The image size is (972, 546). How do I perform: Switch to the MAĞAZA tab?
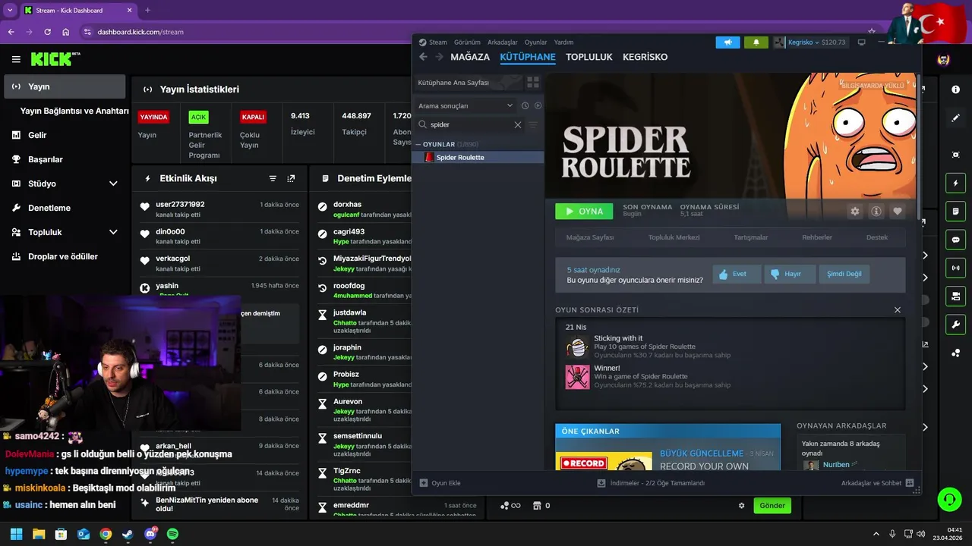pyautogui.click(x=470, y=57)
